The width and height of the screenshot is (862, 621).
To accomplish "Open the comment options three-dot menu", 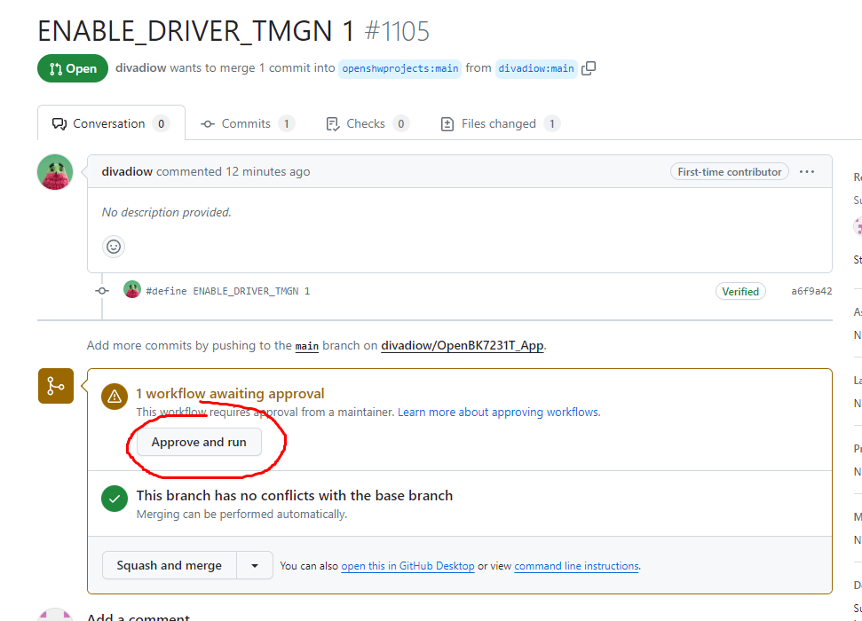I will pos(806,172).
